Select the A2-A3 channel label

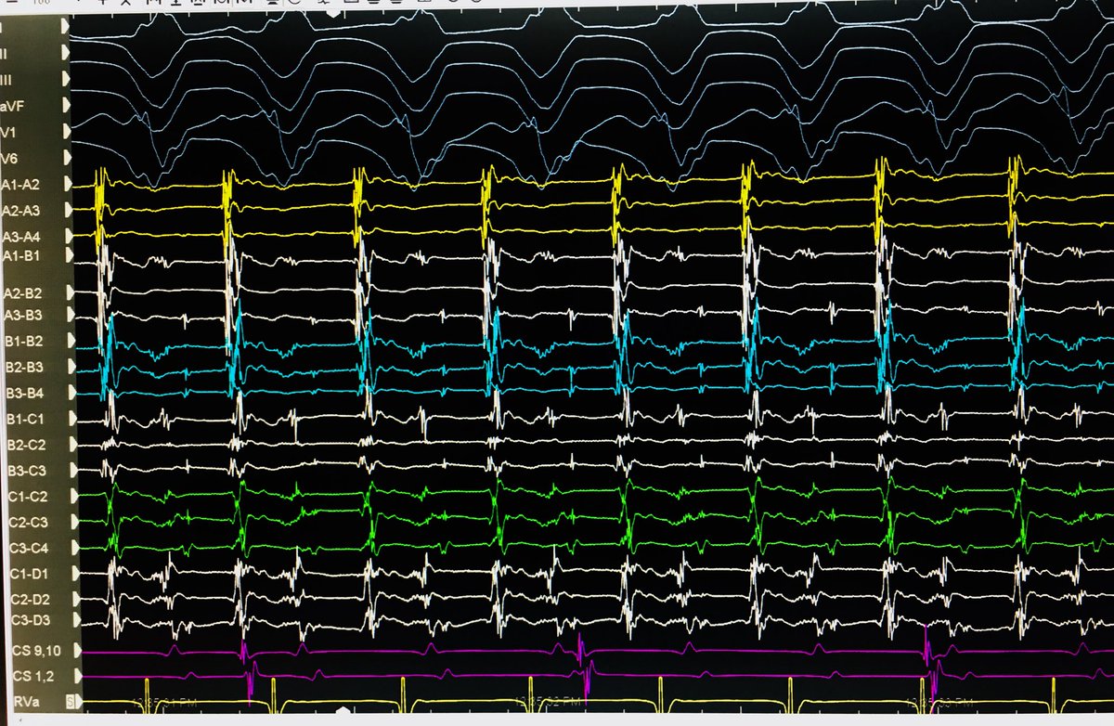(21, 211)
